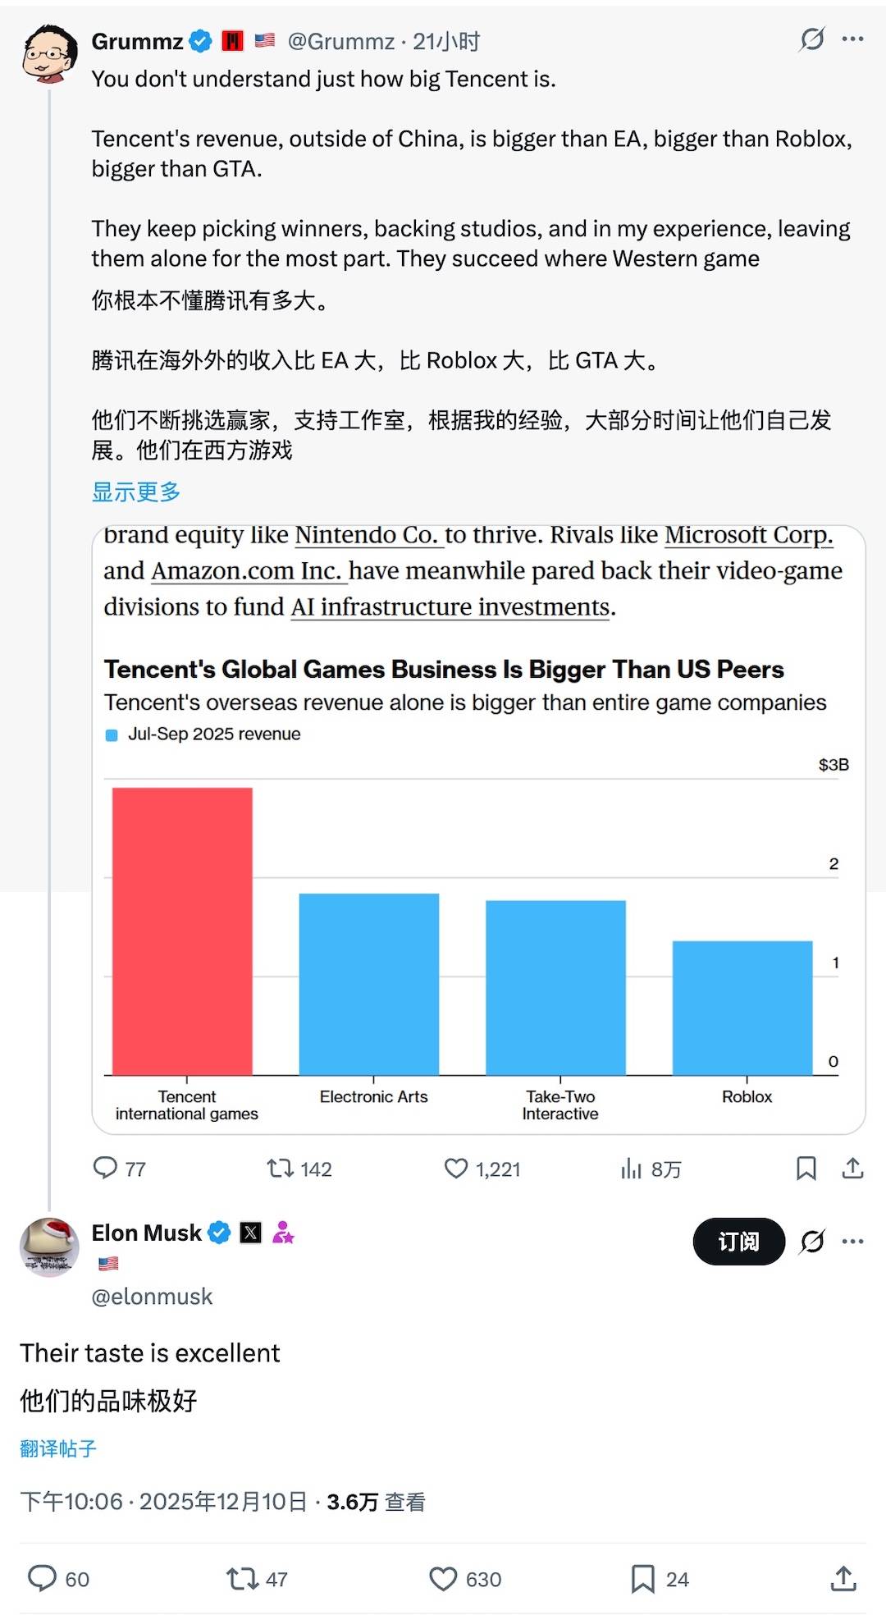Screen dimensions: 886x1615
Task: Repost Grummz's post with 142 reposts
Action: coord(281,1168)
